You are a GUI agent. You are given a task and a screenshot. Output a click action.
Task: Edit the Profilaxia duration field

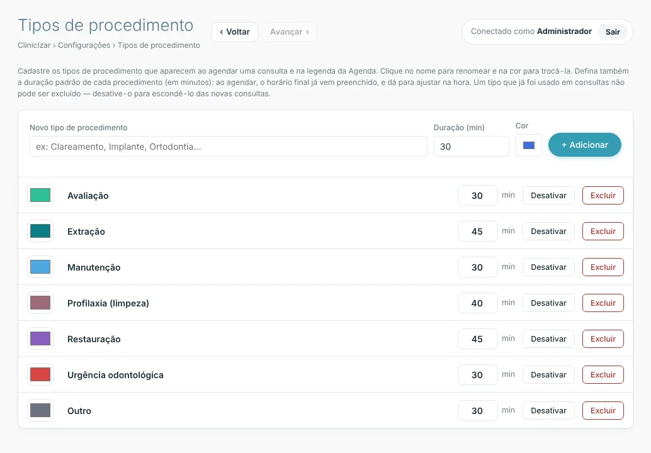477,303
